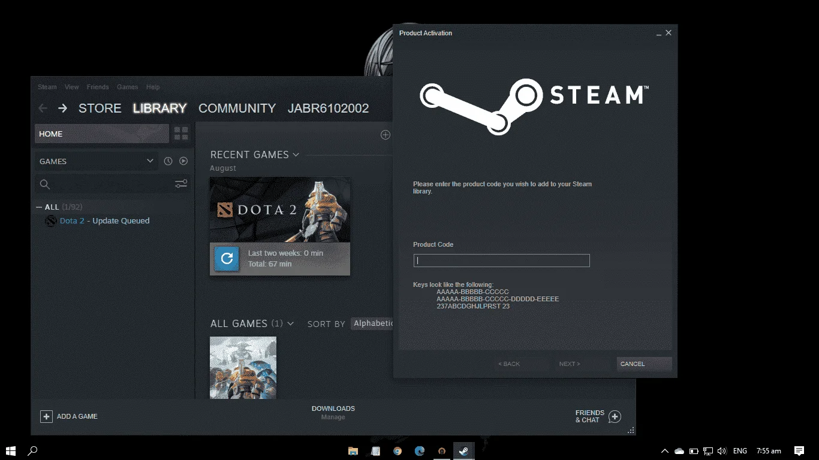This screenshot has height=460, width=819.
Task: Open Microsoft Edge from the taskbar
Action: point(420,451)
